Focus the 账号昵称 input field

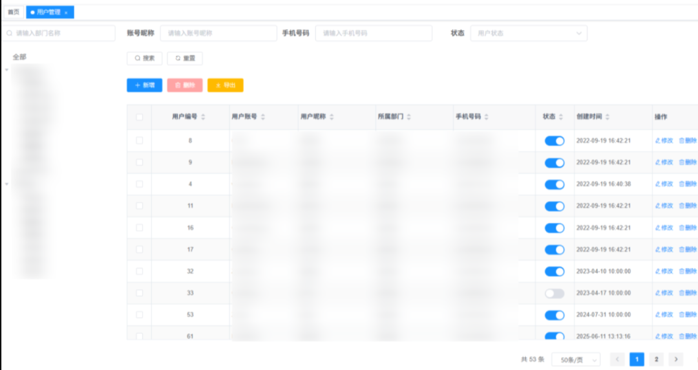pos(218,33)
